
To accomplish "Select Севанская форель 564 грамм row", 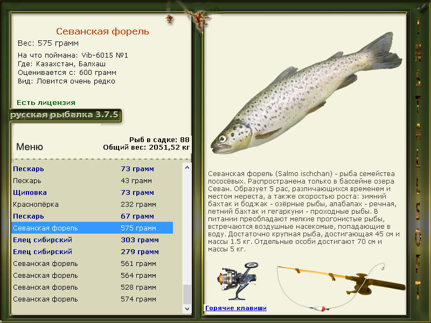I will pos(92,275).
